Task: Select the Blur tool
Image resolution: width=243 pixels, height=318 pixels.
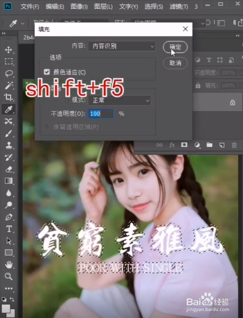Action: pos(9,193)
